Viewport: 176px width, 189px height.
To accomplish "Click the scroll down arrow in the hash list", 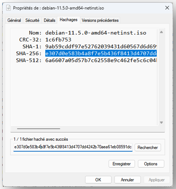I will (x=161, y=123).
